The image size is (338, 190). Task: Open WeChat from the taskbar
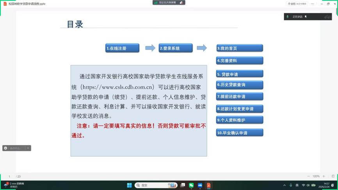pyautogui.click(x=191, y=185)
